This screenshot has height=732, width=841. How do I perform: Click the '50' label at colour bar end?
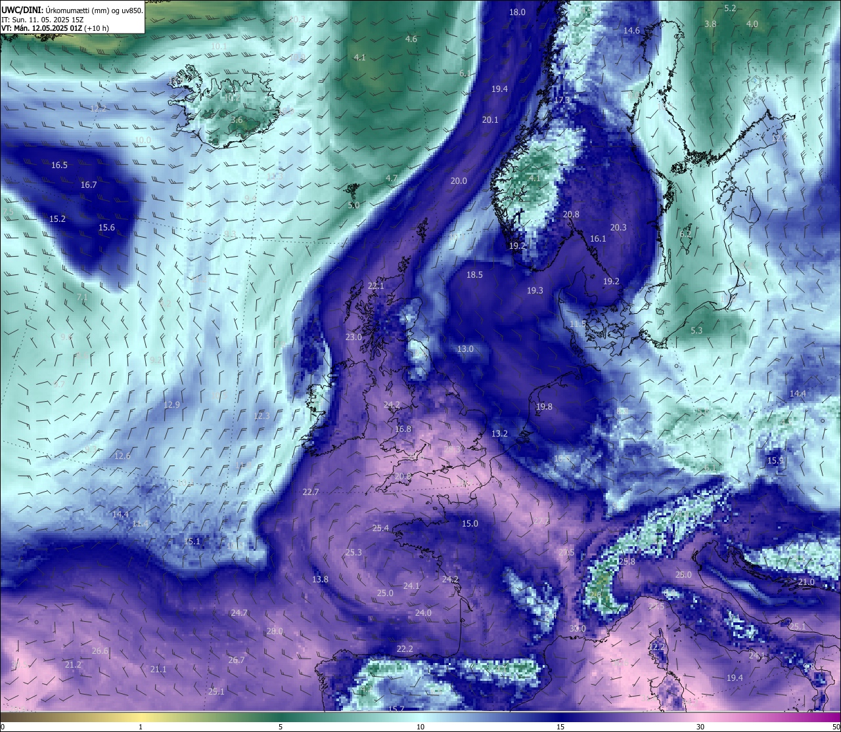coord(835,726)
